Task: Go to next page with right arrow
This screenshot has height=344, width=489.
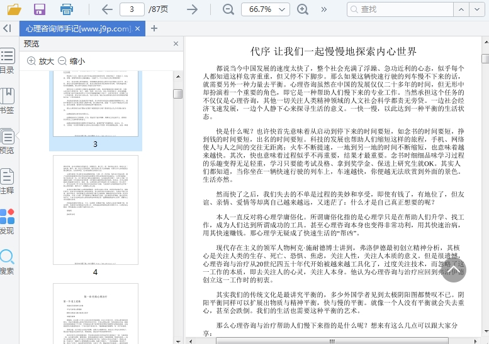Action: tap(192, 9)
